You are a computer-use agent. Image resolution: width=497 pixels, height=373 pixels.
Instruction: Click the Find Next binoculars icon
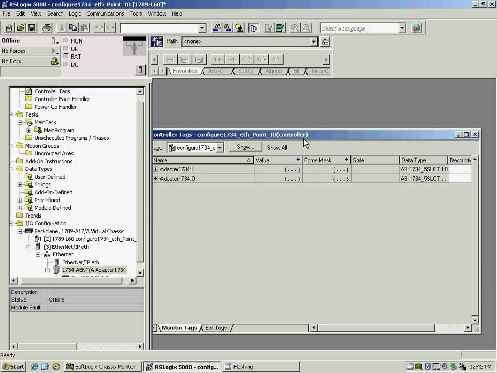228,28
